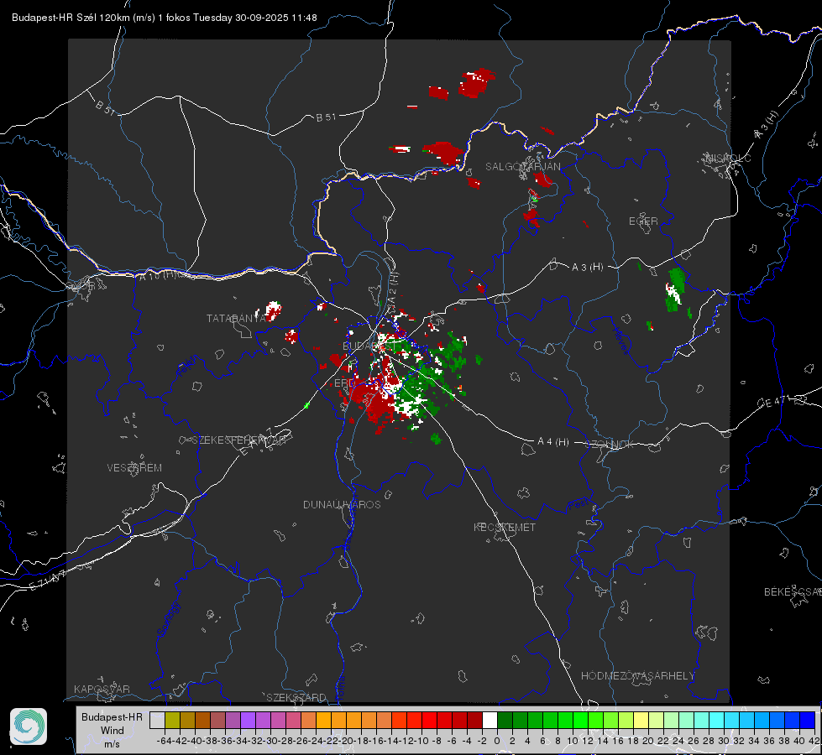Viewport: 822px width, 755px height.
Task: Click the timestamp '30-09-2025 11:48'
Action: [x=275, y=18]
